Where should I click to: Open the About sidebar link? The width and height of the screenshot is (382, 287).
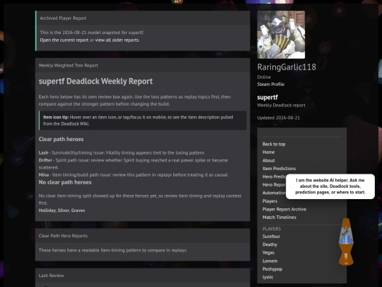(x=269, y=160)
